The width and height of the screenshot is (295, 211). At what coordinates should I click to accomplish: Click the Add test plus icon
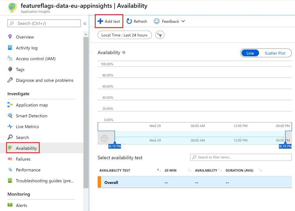click(x=100, y=21)
